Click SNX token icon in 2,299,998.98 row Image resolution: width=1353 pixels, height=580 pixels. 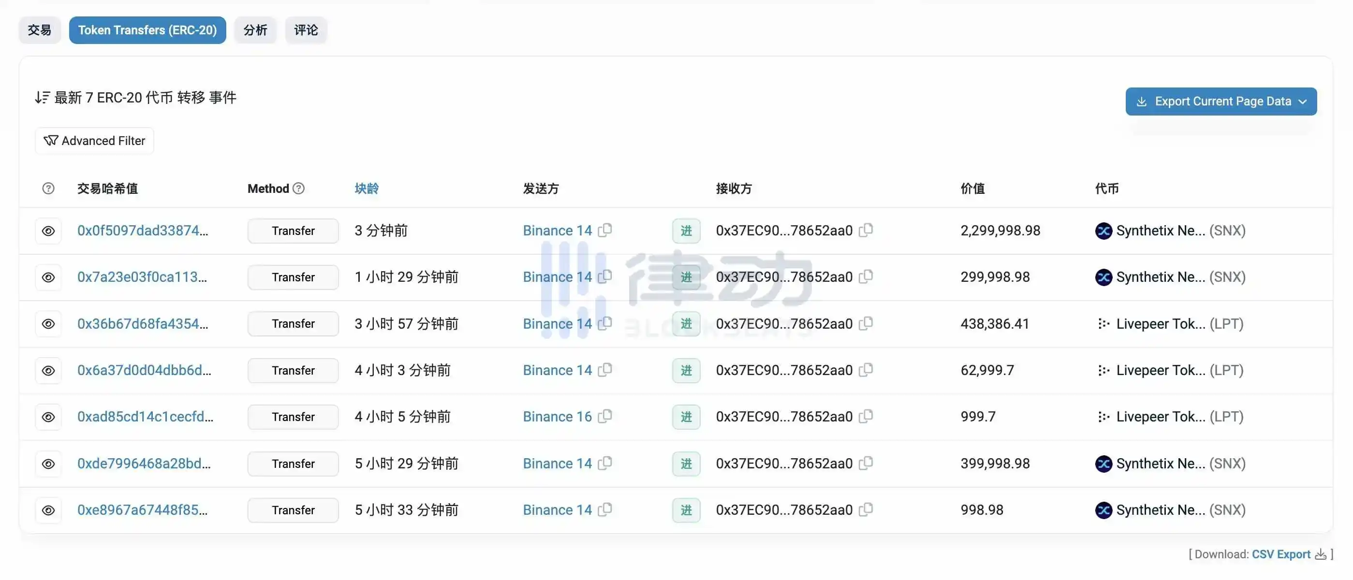click(x=1103, y=231)
